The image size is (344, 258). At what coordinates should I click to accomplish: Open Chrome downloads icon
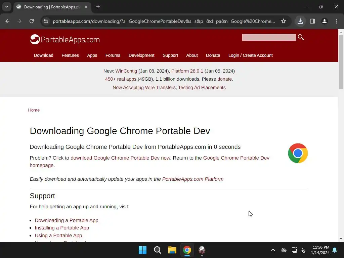pos(300,21)
